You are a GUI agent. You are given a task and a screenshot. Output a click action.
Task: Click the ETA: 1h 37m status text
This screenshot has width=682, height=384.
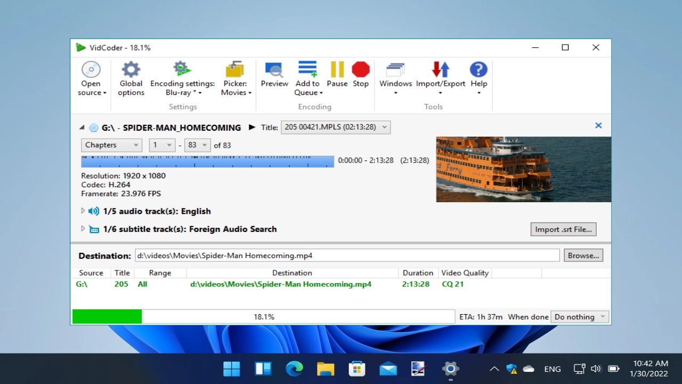coord(481,317)
